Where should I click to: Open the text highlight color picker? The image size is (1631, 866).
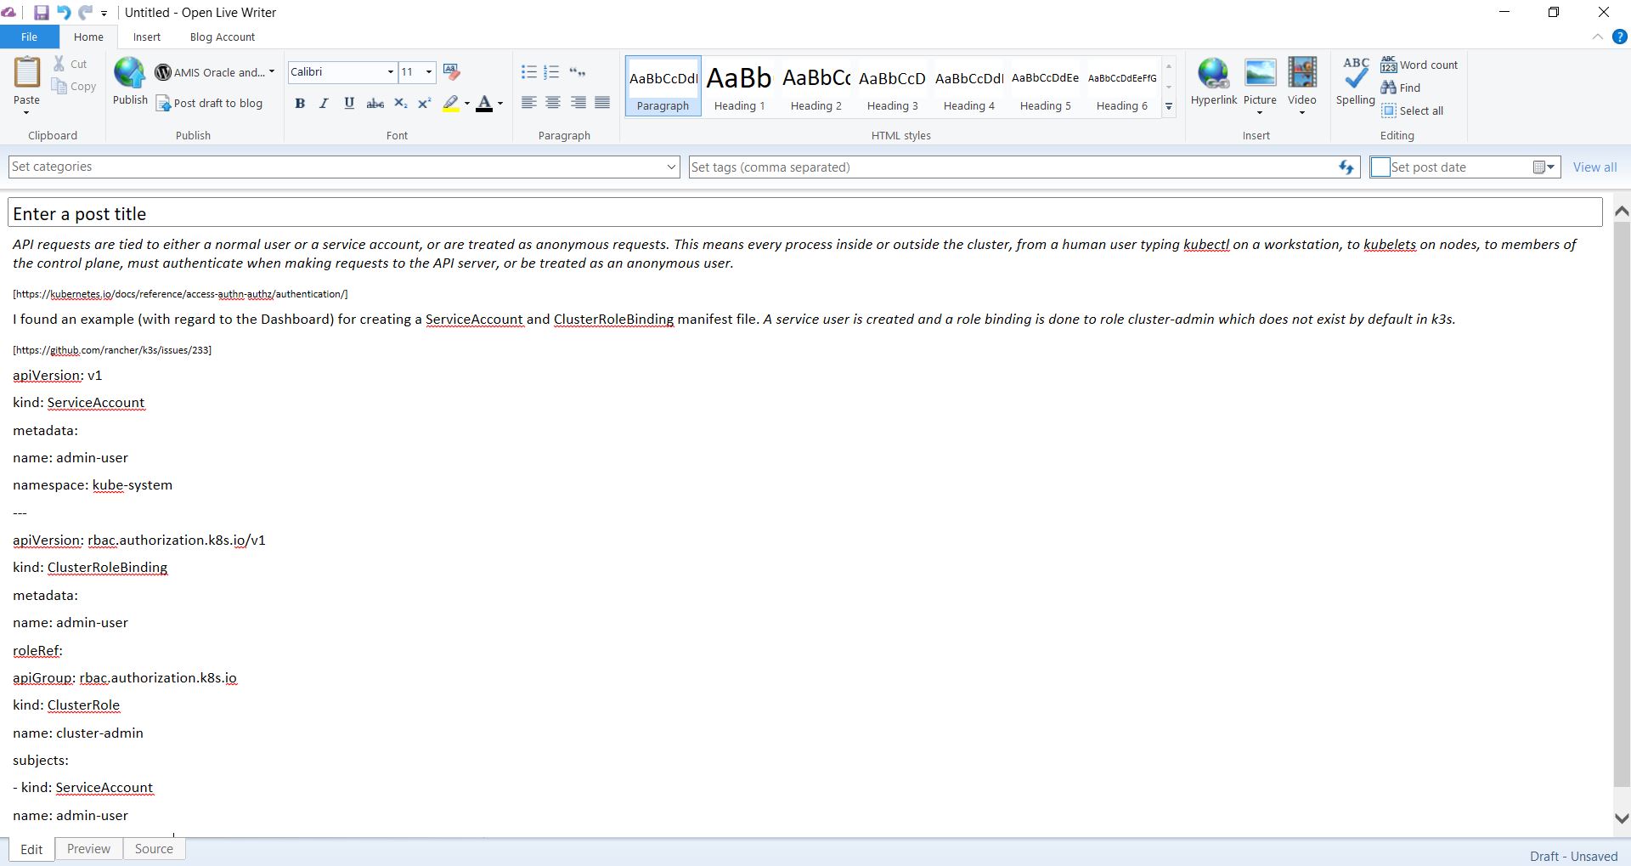pyautogui.click(x=466, y=104)
